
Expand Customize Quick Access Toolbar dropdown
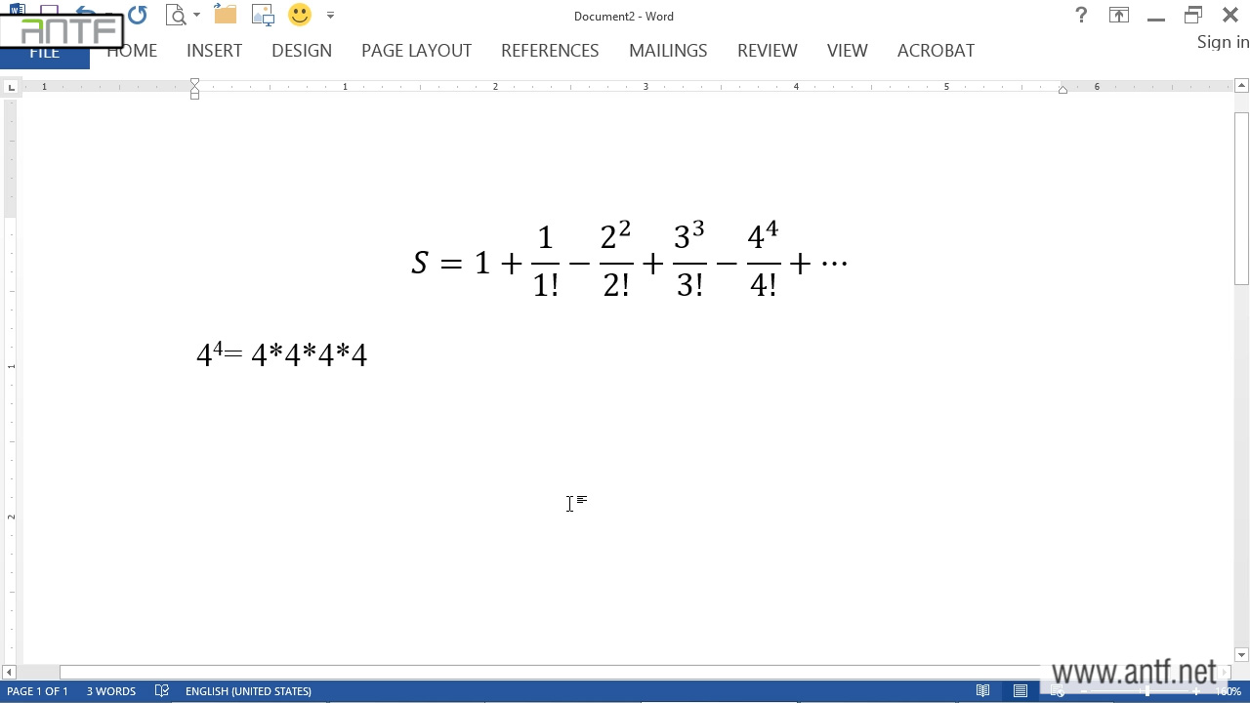pyautogui.click(x=330, y=16)
